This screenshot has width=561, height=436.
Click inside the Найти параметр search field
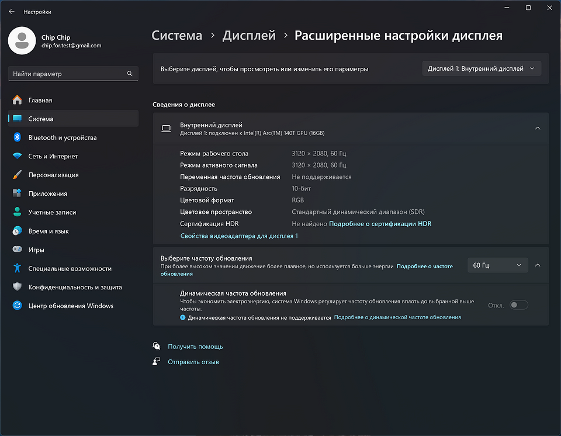tap(64, 74)
